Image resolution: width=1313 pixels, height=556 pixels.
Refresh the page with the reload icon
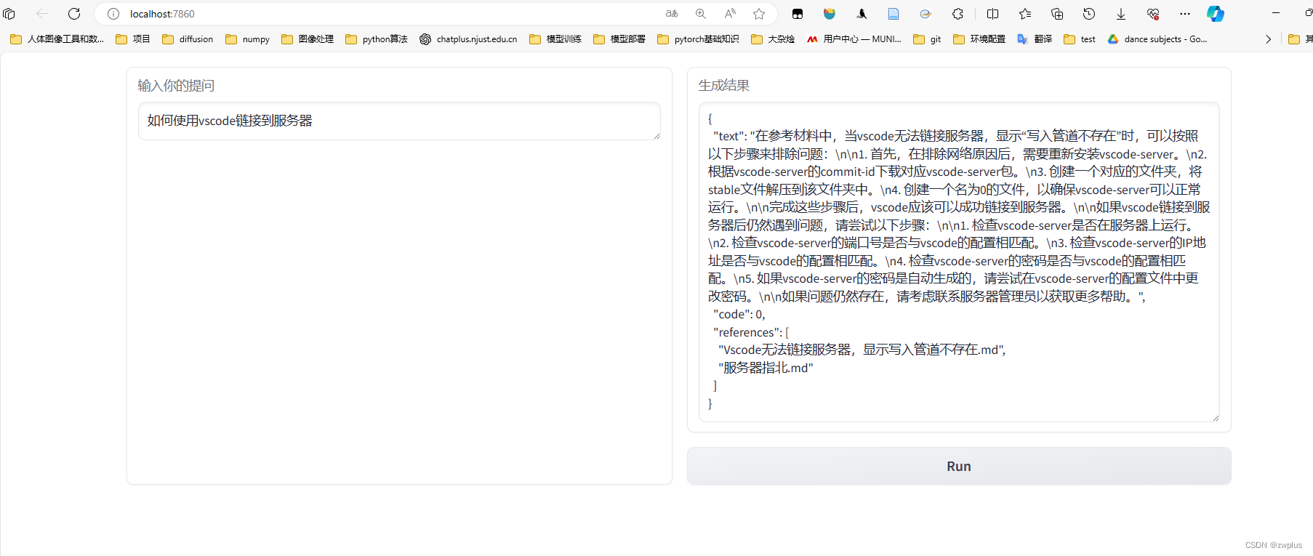(74, 14)
